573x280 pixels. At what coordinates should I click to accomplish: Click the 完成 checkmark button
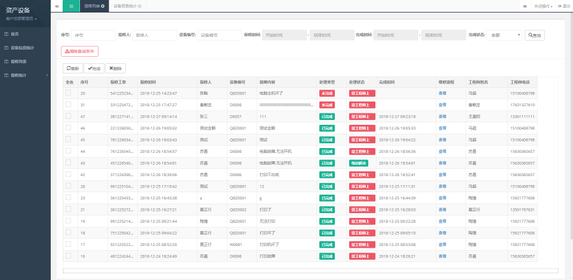point(94,68)
